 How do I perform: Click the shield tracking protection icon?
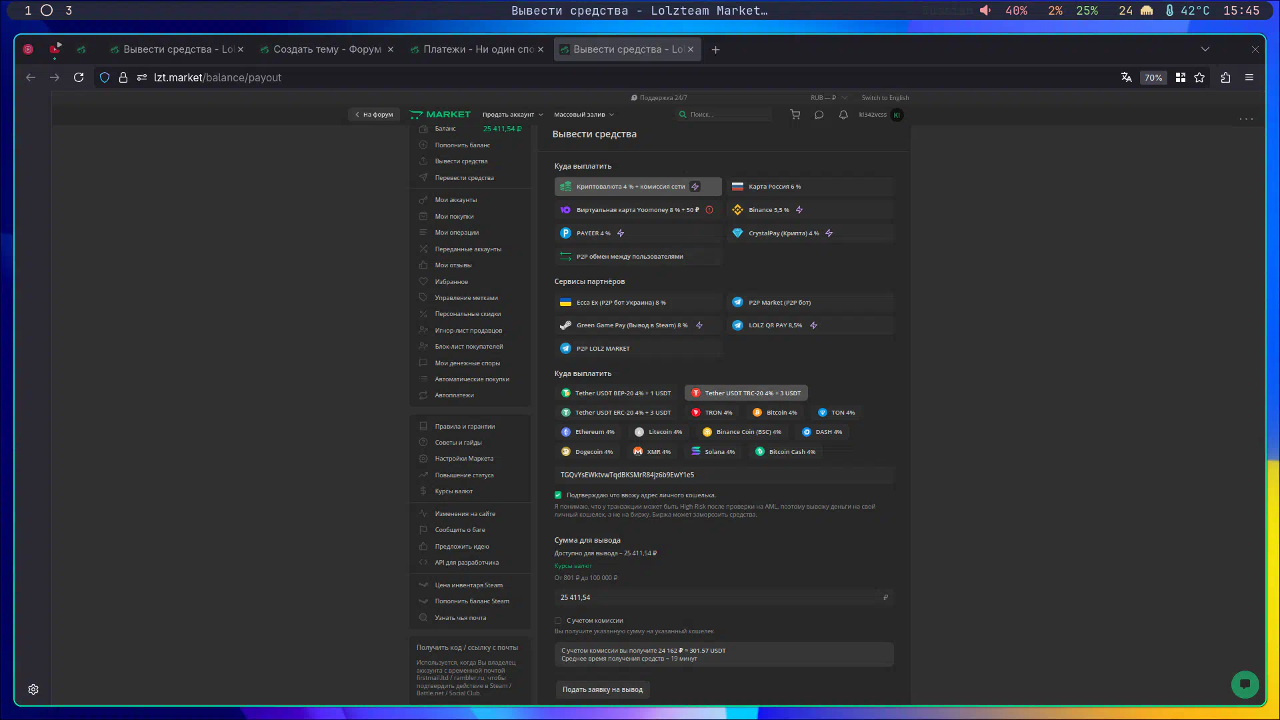coord(105,77)
